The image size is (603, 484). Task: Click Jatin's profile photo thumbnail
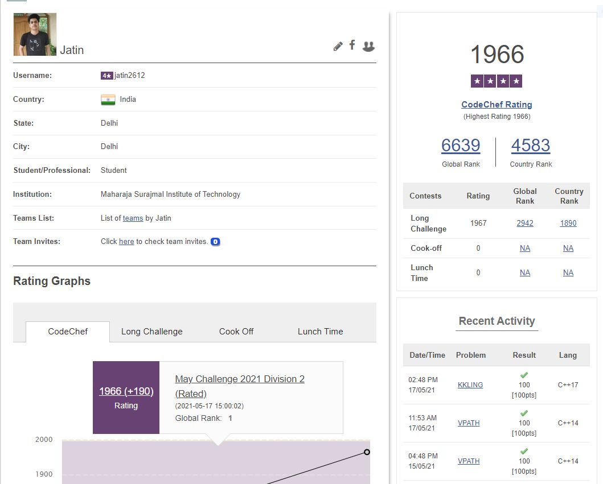[35, 34]
